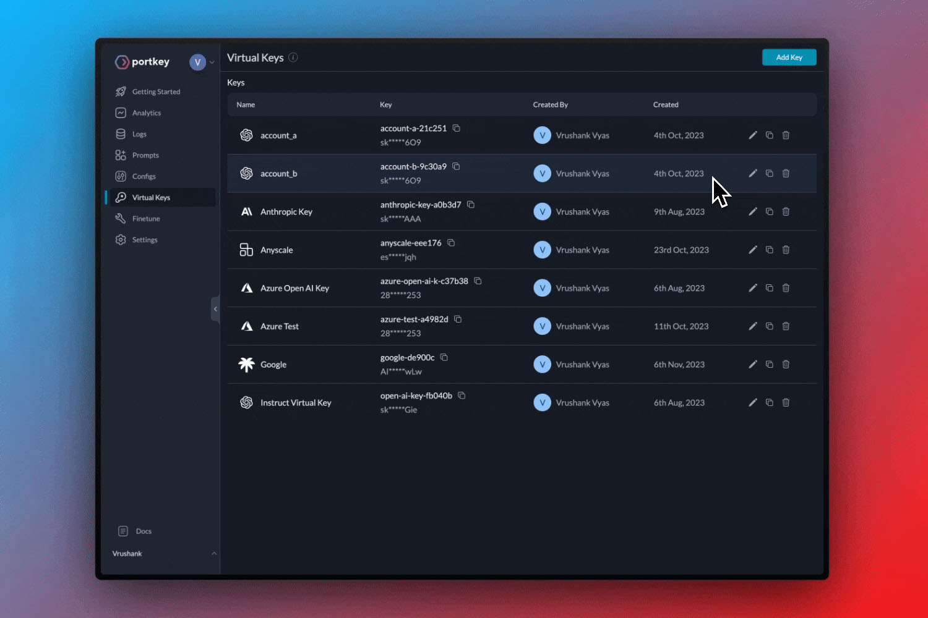
Task: Click the Key column header
Action: (386, 104)
